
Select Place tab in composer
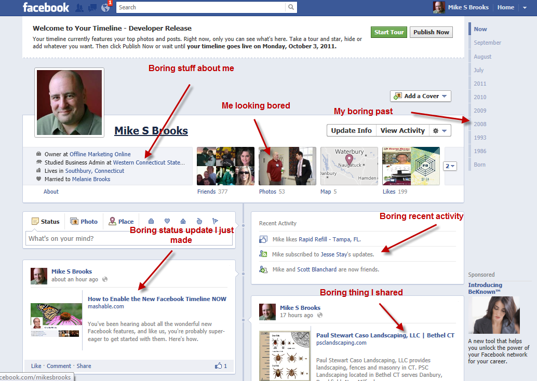coord(121,222)
